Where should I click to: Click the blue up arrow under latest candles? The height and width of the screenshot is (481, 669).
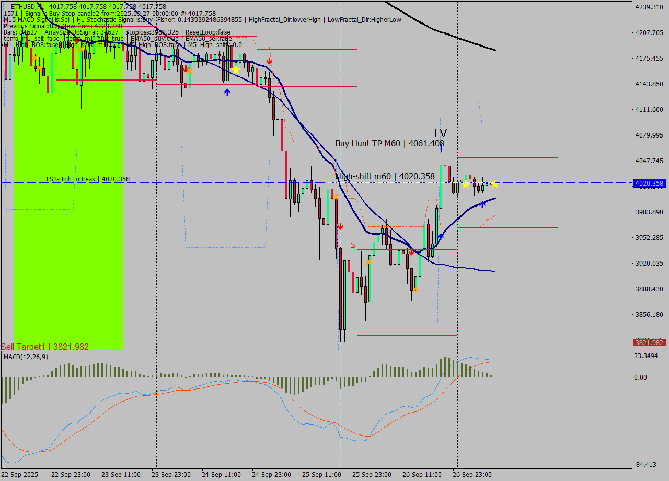[482, 204]
